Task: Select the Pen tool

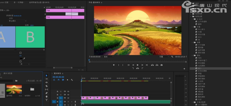Action: (46, 93)
